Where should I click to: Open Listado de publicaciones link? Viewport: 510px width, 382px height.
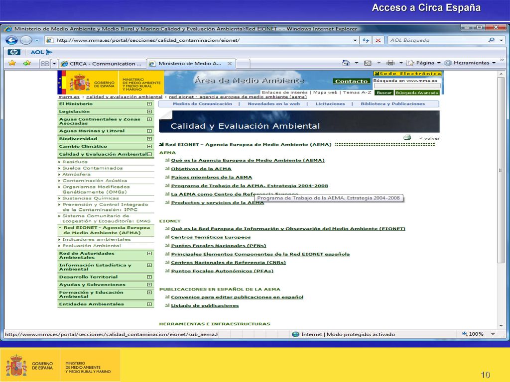tap(205, 306)
